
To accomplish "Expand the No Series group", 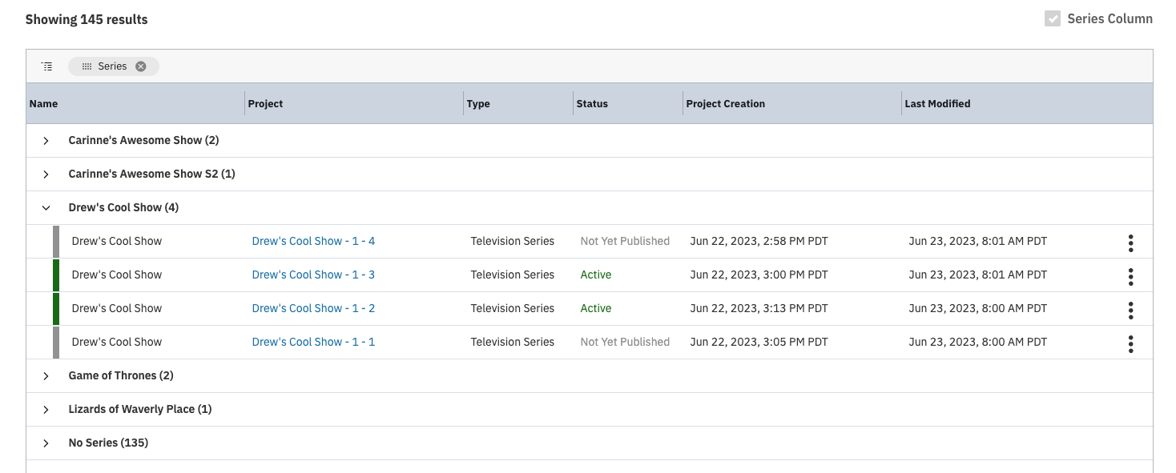I will coord(46,443).
